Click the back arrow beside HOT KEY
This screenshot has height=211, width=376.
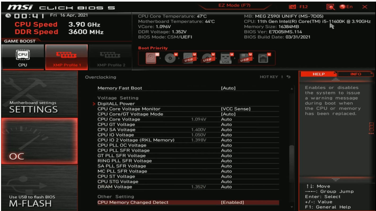point(288,77)
